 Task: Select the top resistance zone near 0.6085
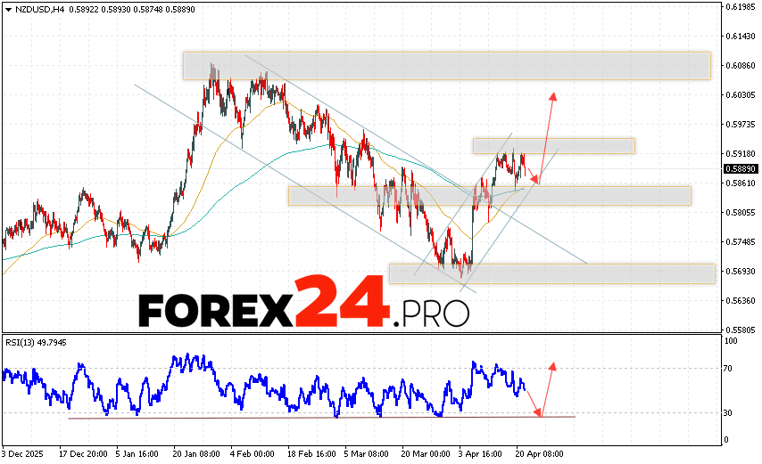(x=446, y=66)
